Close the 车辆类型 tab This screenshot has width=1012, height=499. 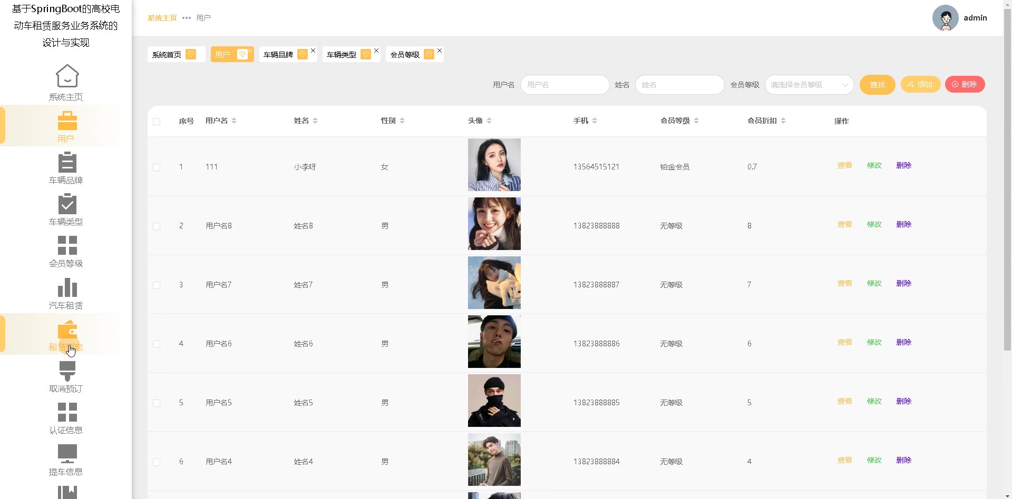tap(376, 51)
